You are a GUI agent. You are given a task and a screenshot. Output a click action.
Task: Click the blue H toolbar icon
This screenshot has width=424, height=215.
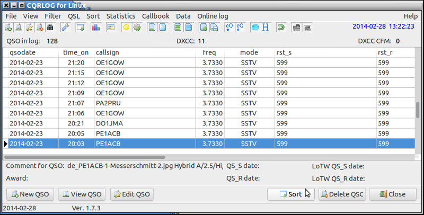coord(265,27)
